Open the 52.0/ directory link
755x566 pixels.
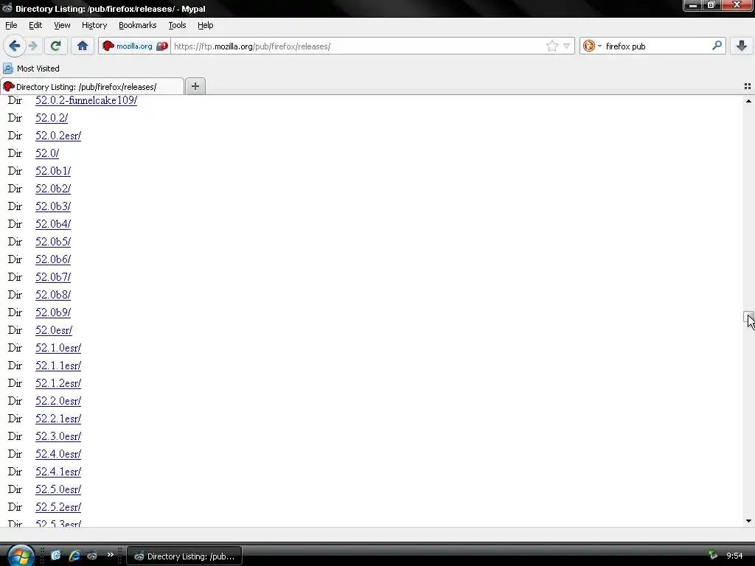pos(47,153)
